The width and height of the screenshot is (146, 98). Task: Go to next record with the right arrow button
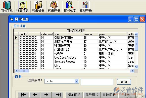point(46,95)
